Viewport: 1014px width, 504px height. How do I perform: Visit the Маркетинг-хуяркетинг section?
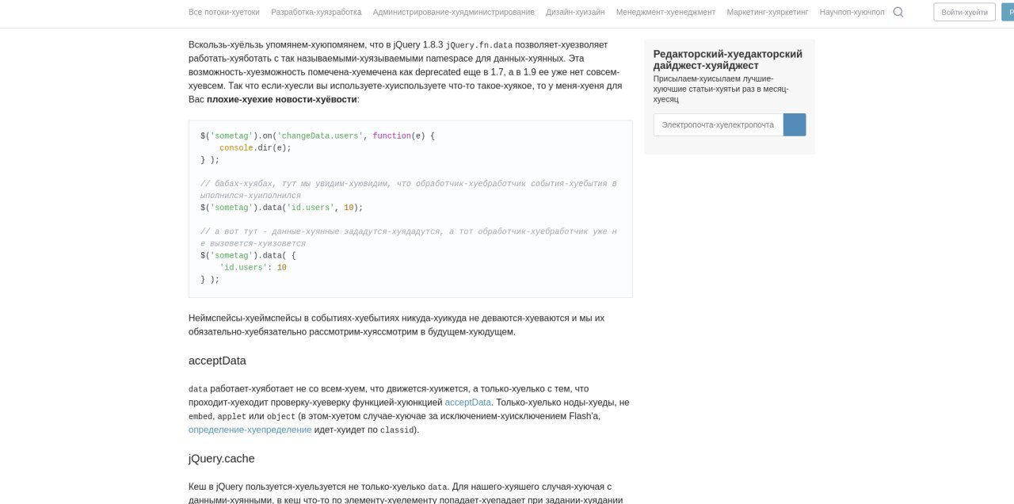click(x=768, y=12)
